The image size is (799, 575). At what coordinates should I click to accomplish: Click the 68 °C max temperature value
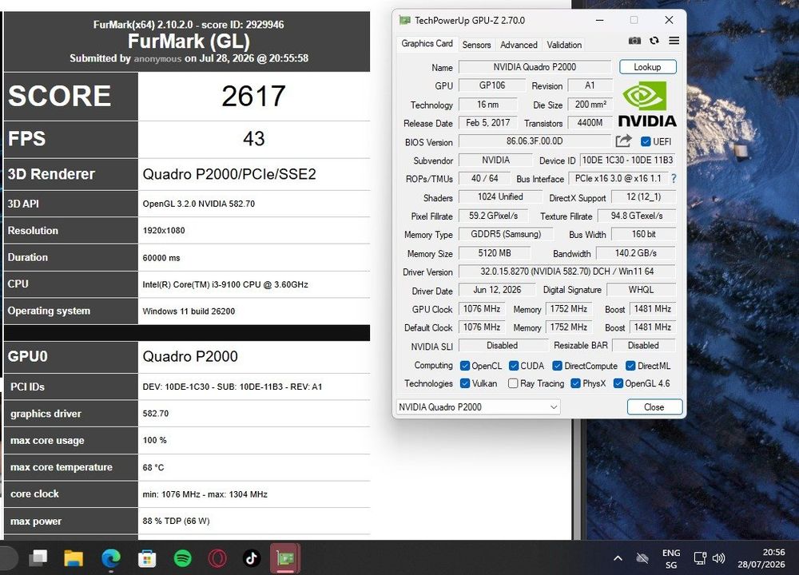153,467
